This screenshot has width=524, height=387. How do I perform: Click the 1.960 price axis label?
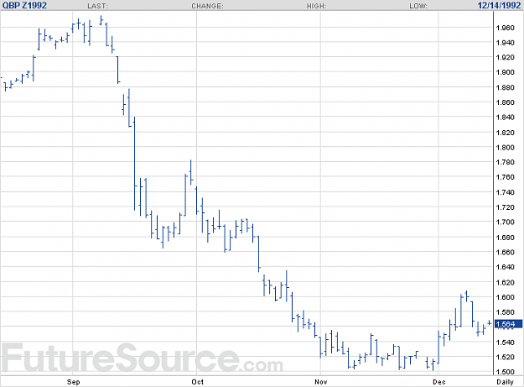click(506, 28)
